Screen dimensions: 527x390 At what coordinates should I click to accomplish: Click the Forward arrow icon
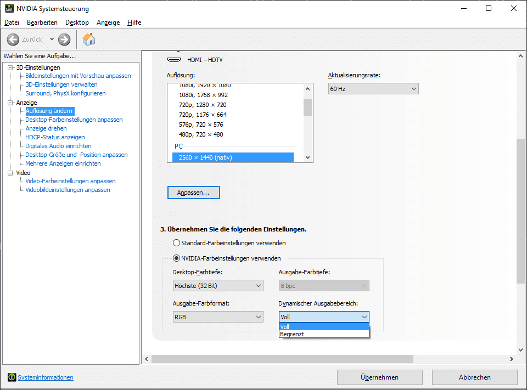tap(64, 39)
